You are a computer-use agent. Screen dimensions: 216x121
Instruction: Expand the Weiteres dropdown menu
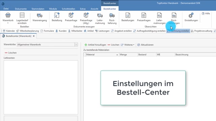click(x=128, y=45)
